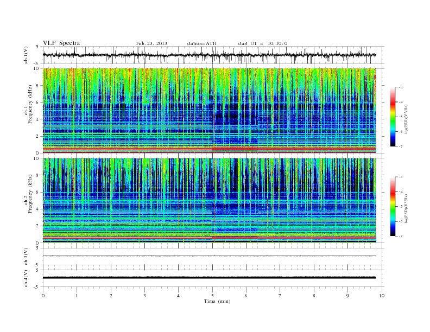Image resolution: width=430 pixels, height=332 pixels.
Task: Select the "Feb. 23, 2013" date text
Action: 151,43
